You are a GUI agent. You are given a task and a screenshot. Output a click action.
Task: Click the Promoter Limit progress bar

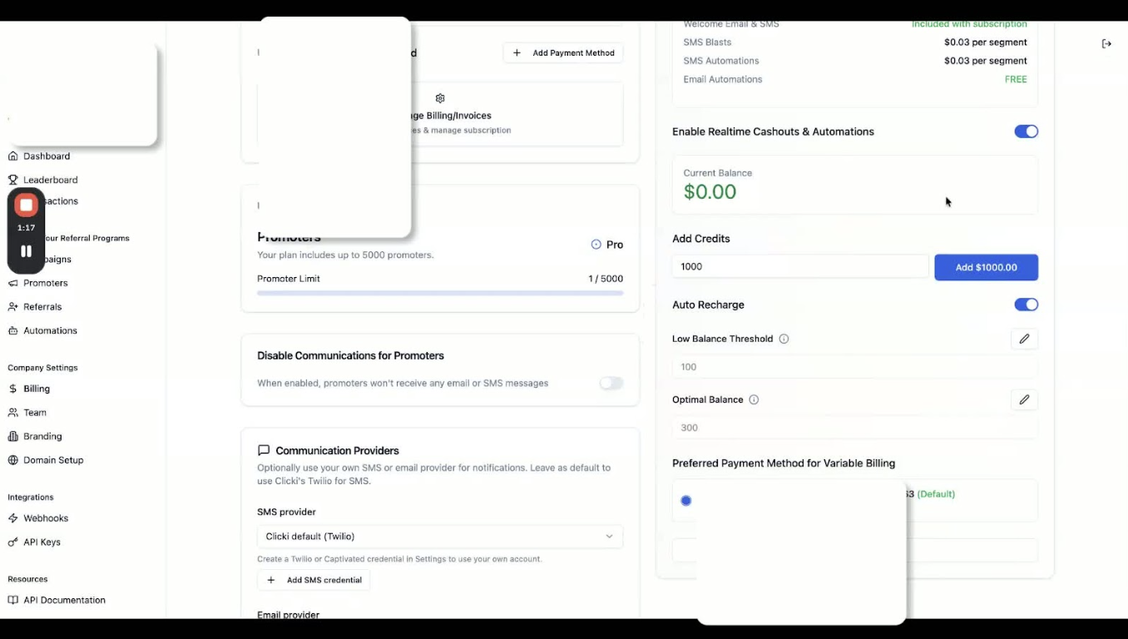(x=439, y=293)
